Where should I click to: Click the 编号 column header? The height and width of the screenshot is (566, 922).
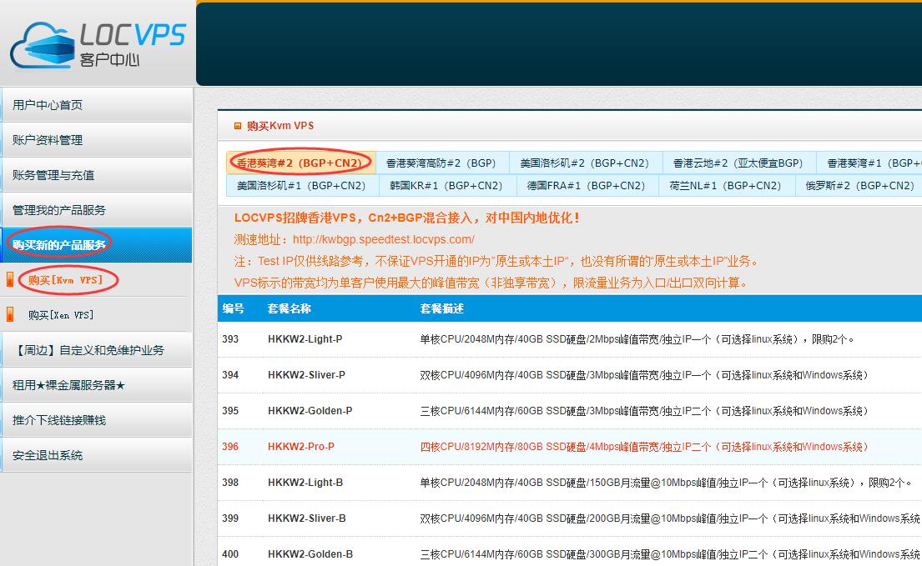point(233,308)
